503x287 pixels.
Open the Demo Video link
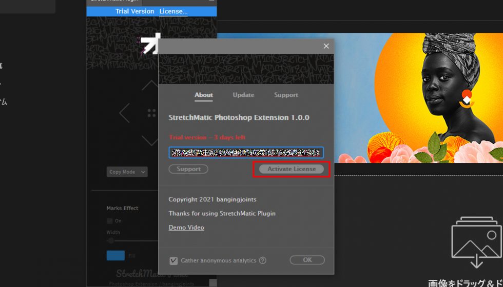point(186,228)
